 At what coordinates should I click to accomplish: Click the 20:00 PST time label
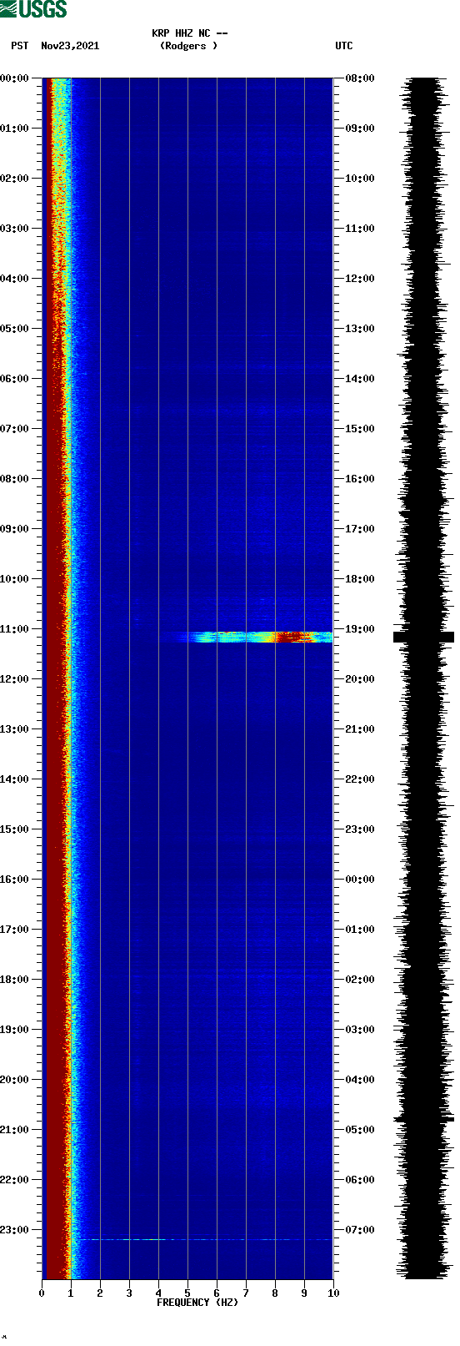click(14, 1080)
